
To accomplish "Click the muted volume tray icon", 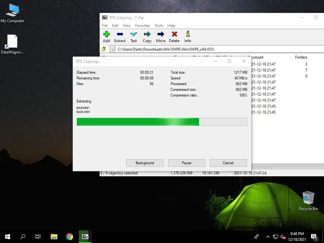I will (x=283, y=237).
